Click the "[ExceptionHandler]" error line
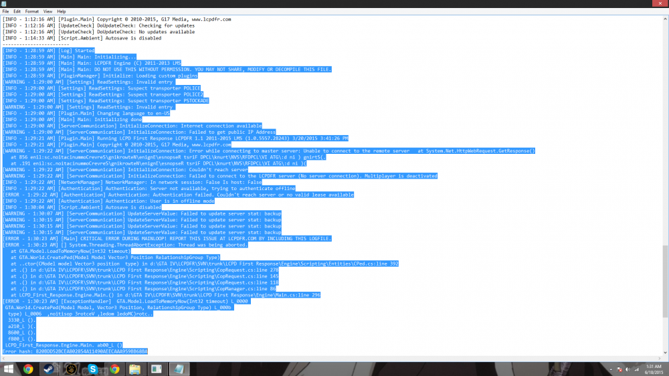 coord(126,301)
